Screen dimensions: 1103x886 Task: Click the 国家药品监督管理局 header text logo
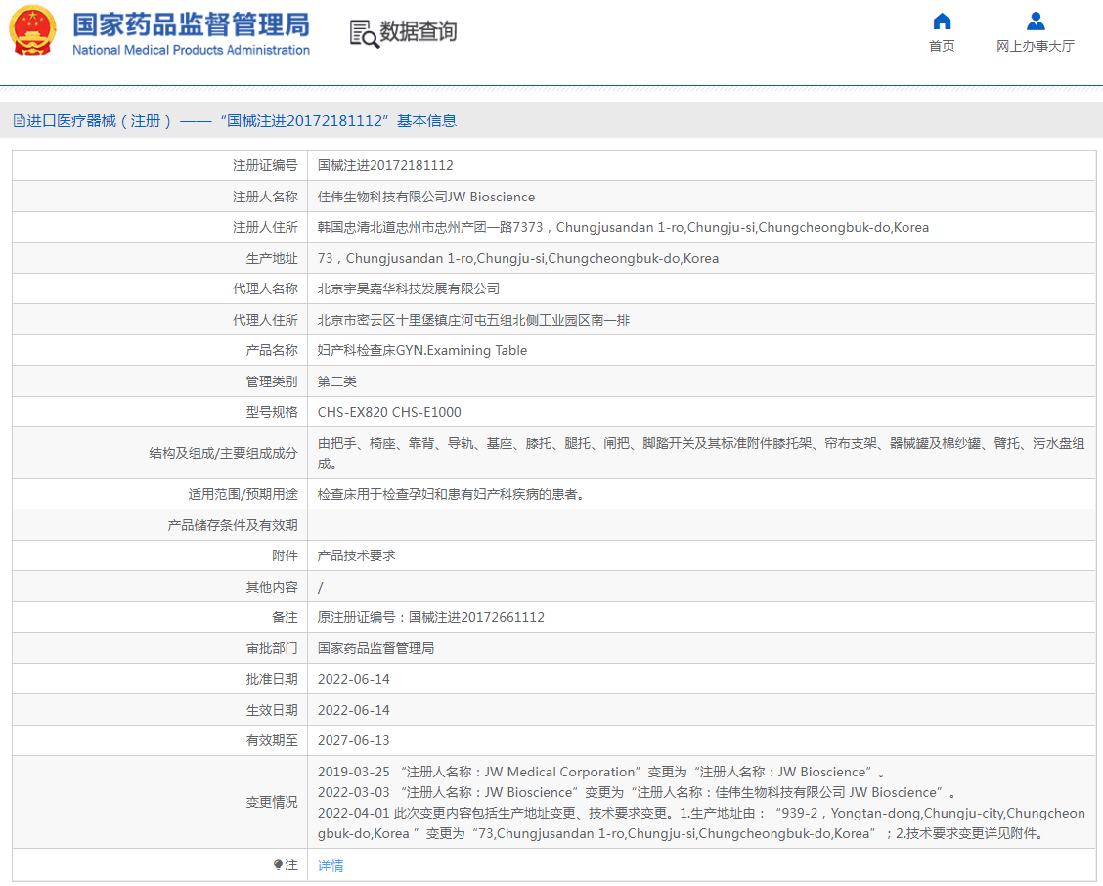[191, 23]
